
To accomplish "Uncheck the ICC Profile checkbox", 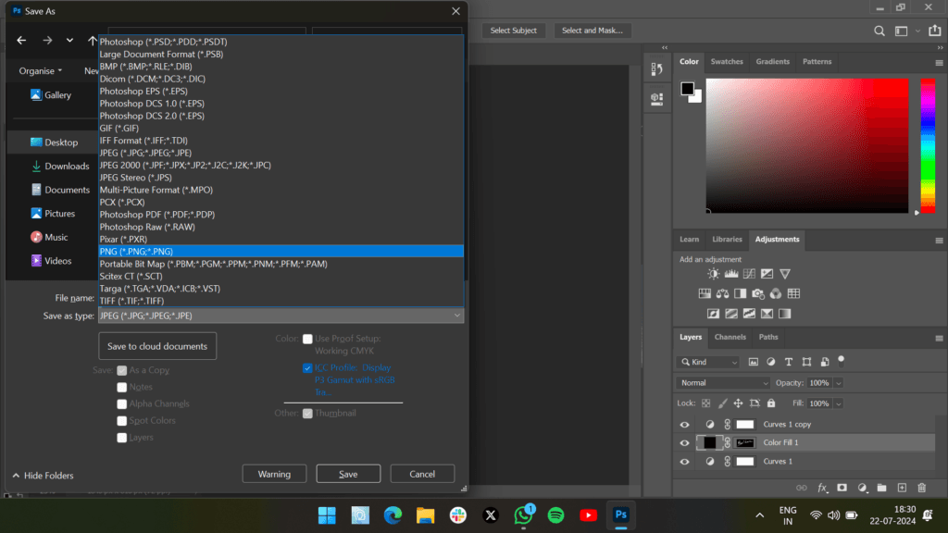I will click(x=307, y=368).
